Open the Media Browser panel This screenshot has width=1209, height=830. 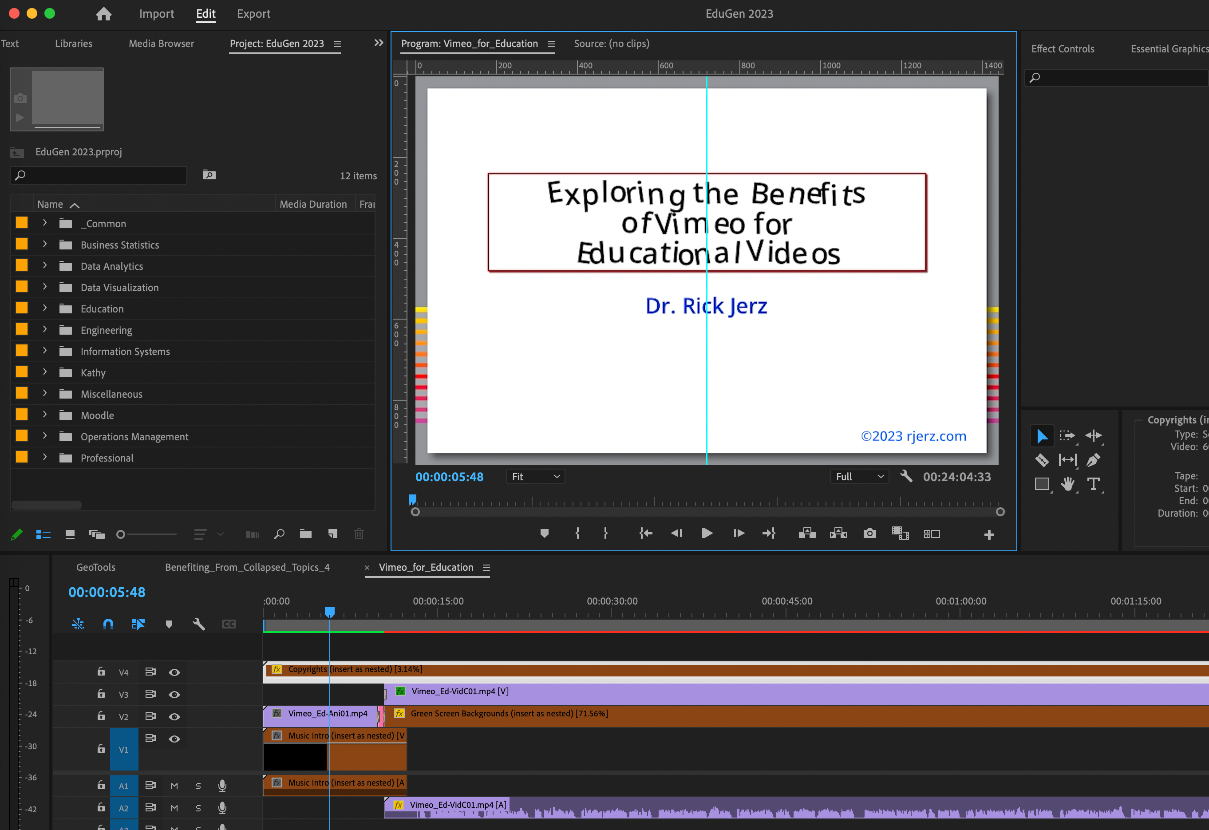click(x=161, y=43)
